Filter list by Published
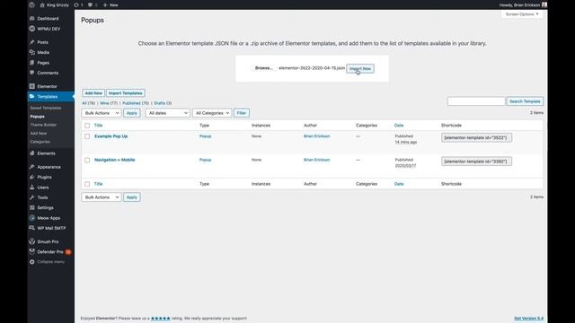 [136, 103]
